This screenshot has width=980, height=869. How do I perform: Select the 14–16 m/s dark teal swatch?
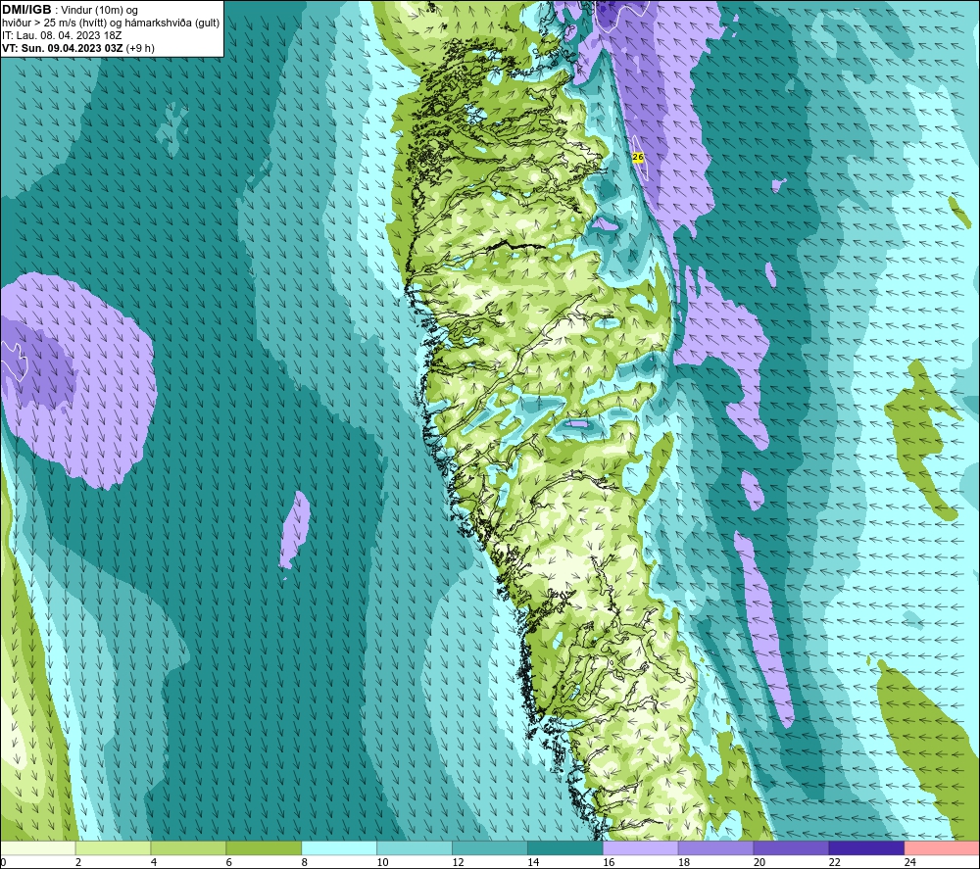point(565,848)
